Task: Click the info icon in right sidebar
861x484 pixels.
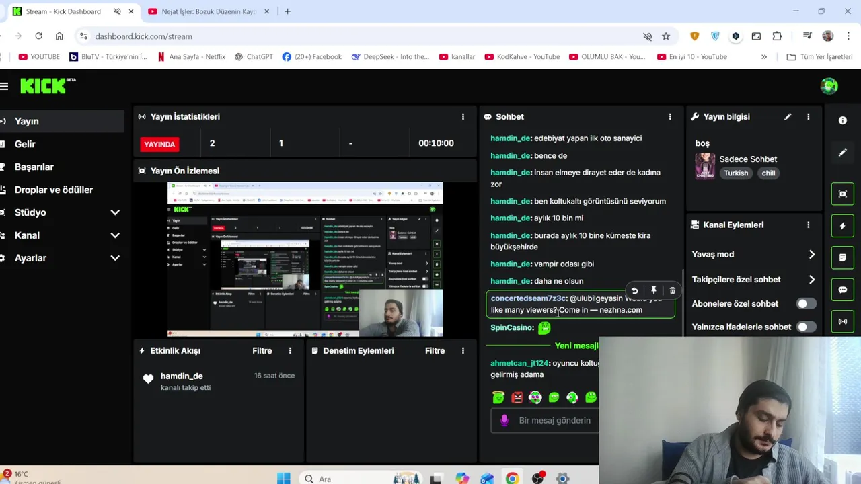Action: tap(843, 120)
